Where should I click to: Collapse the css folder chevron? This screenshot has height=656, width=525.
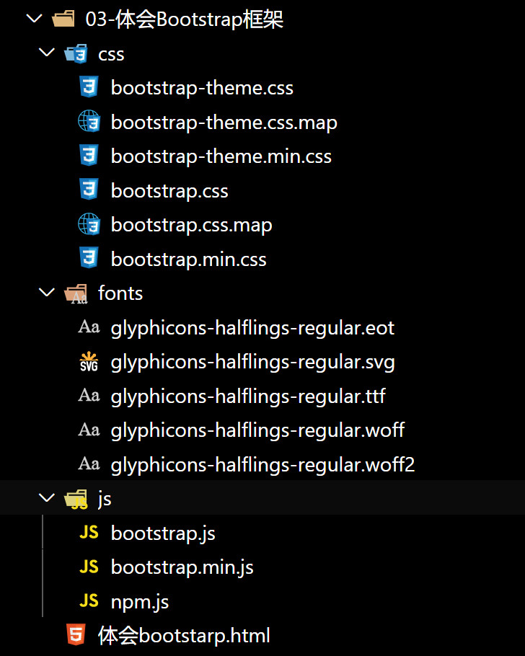[x=46, y=53]
